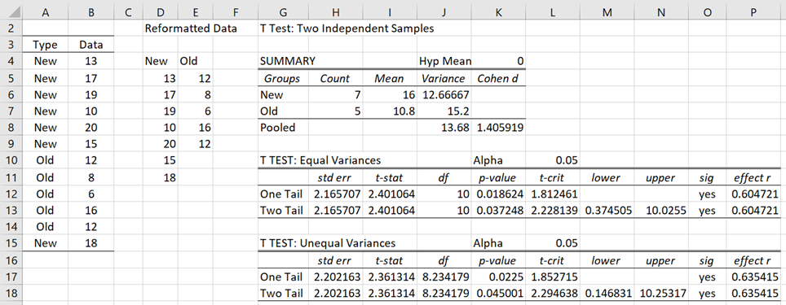Image resolution: width=786 pixels, height=305 pixels.
Task: Select column header P
Action: tap(753, 12)
